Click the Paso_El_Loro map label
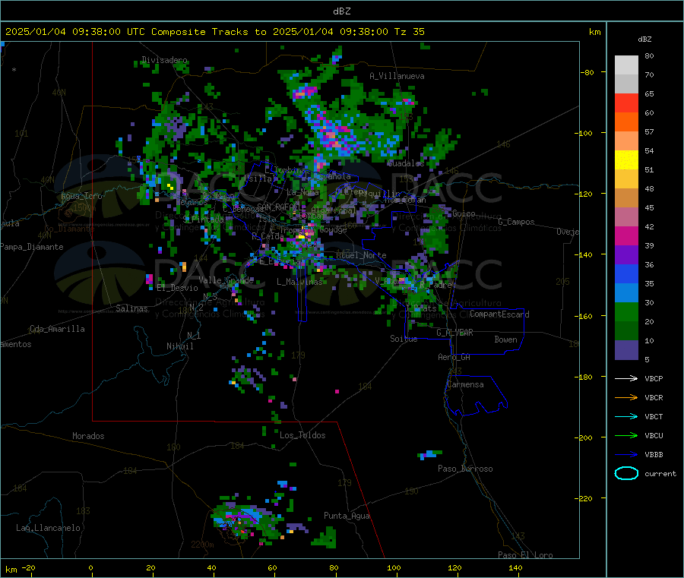This screenshot has height=578, width=684. point(525,555)
